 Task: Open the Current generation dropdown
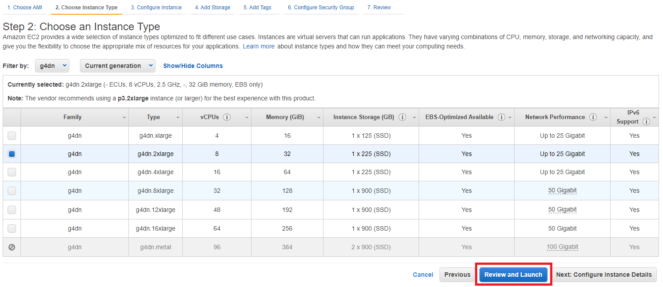pyautogui.click(x=117, y=66)
